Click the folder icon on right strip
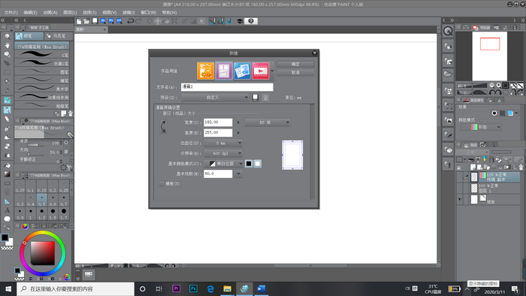This screenshot has height=296, width=526. (x=448, y=74)
